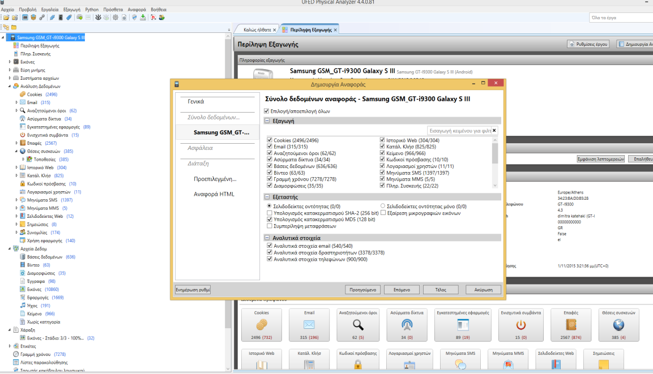This screenshot has width=653, height=374.
Task: Click the users toolbar icon
Action: click(x=161, y=18)
